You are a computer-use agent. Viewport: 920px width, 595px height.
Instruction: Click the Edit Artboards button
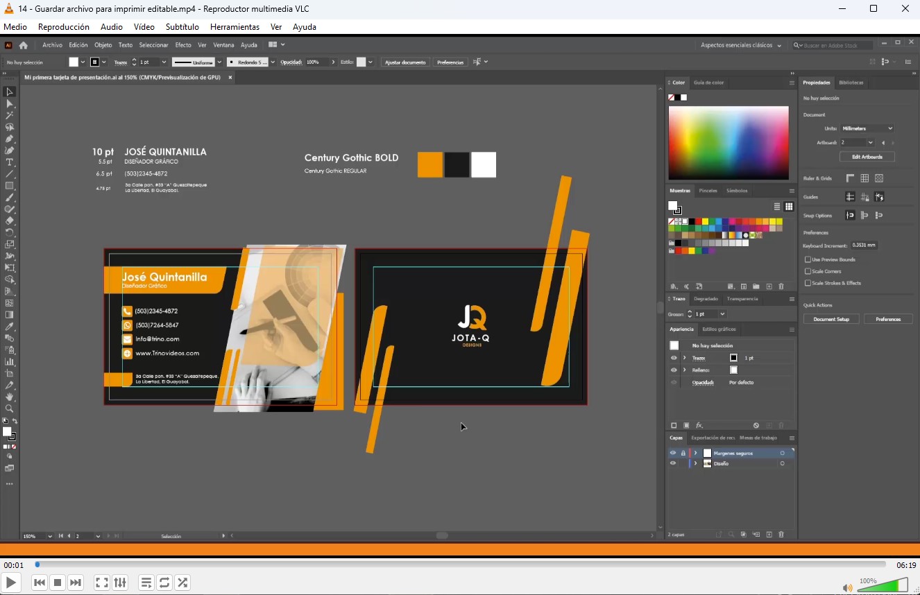click(x=867, y=157)
